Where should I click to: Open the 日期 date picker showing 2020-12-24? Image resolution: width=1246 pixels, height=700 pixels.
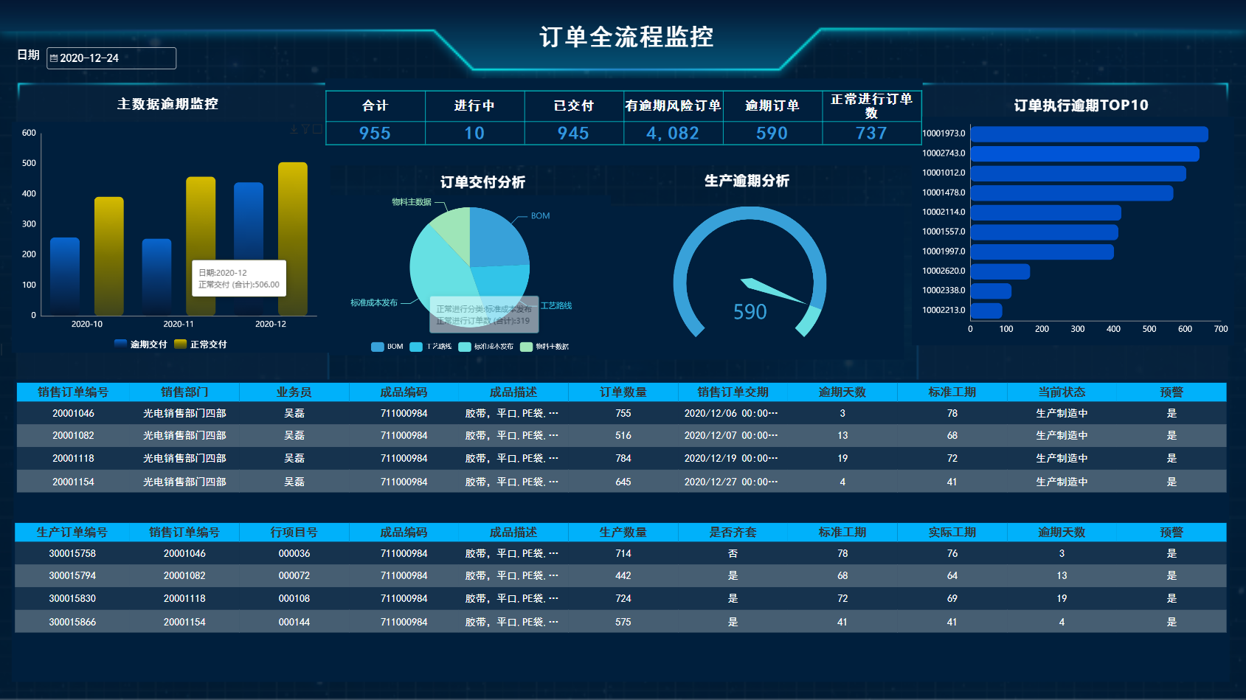point(111,58)
